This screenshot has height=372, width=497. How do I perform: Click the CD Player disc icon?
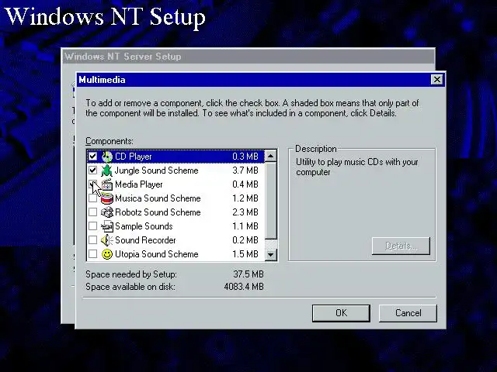(107, 157)
